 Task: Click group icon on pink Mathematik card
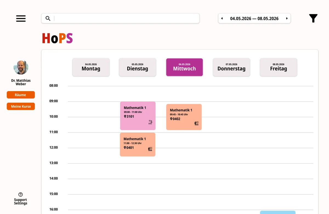(150, 122)
